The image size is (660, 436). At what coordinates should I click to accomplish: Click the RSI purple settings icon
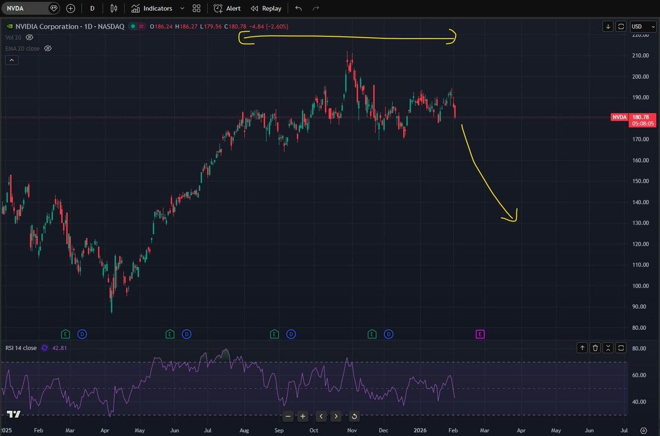coord(45,347)
